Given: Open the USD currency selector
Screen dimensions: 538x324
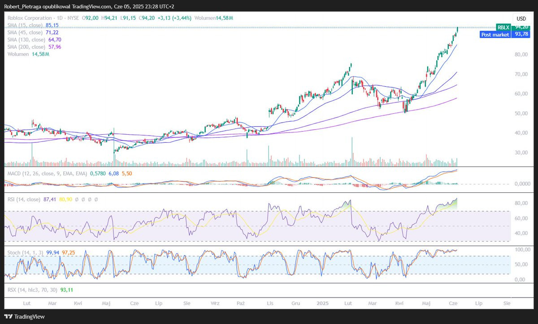Looking at the screenshot, I should (521, 18).
